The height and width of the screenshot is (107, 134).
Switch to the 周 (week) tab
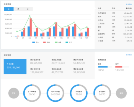pos(18,9)
